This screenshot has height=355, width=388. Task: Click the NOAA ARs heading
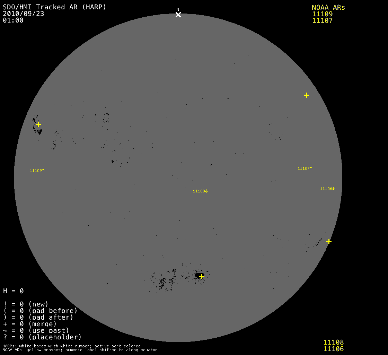328,7
